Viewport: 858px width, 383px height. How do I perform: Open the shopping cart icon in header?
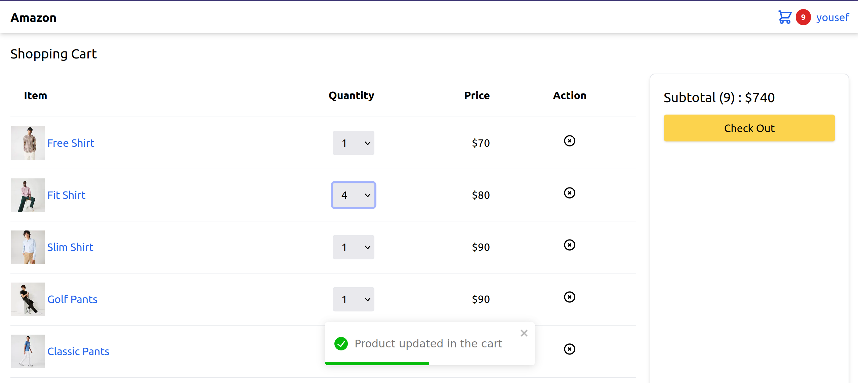coord(784,17)
